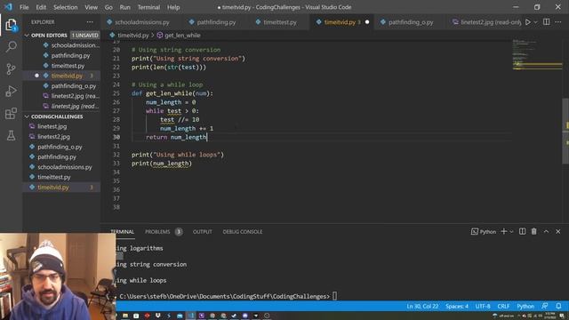Split the editor to the right
The height and width of the screenshot is (320, 569).
coord(546,22)
